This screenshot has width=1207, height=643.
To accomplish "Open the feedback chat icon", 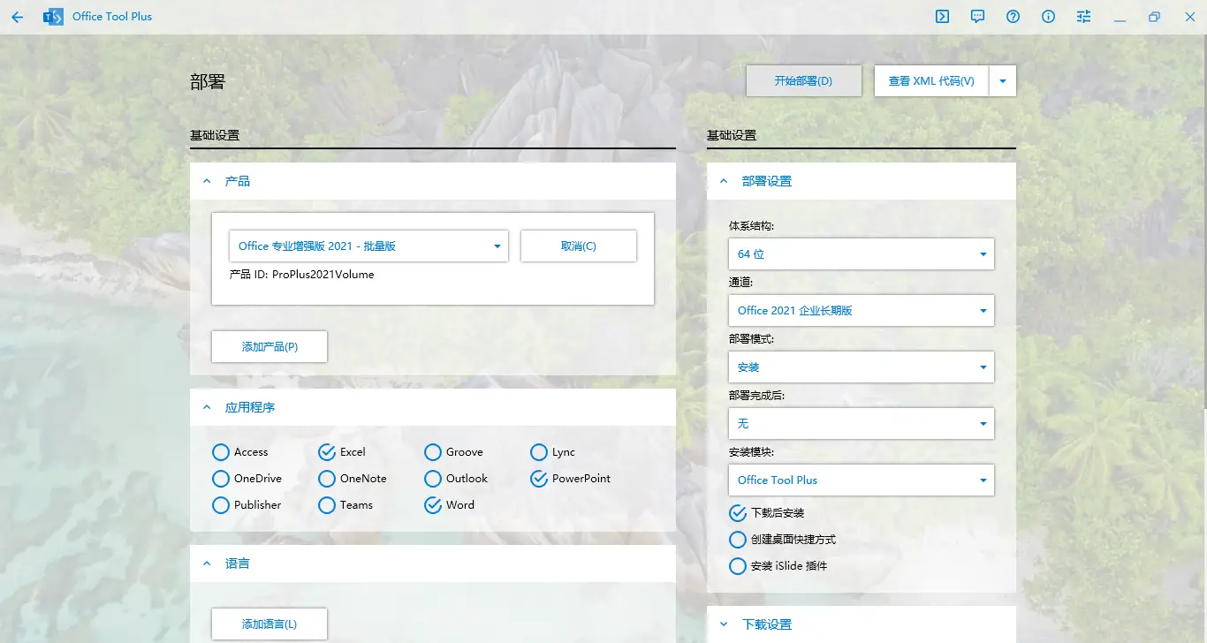I will pos(978,17).
